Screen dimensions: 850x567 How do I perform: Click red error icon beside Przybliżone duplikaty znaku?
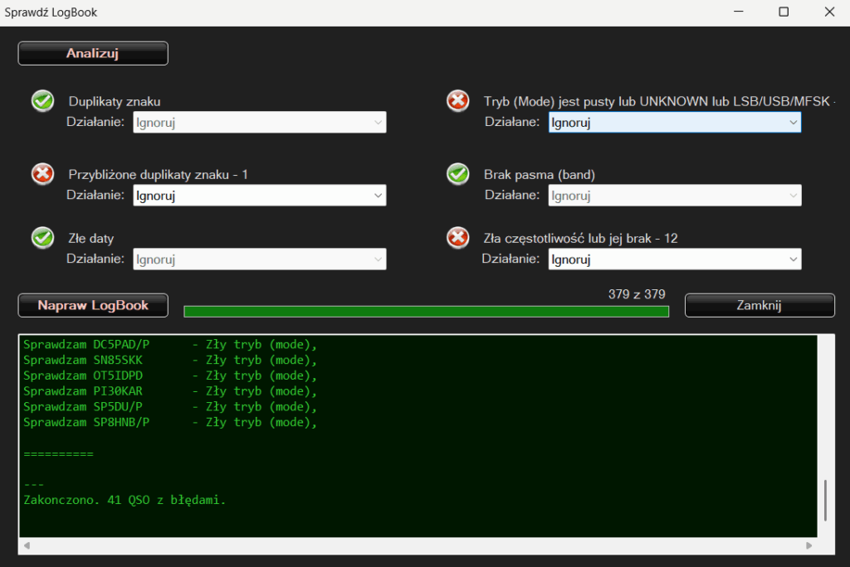(x=43, y=174)
